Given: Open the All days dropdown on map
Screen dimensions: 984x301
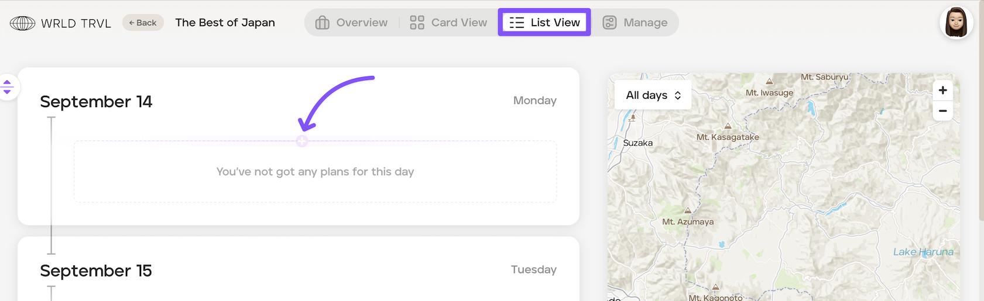Looking at the screenshot, I should coord(653,95).
